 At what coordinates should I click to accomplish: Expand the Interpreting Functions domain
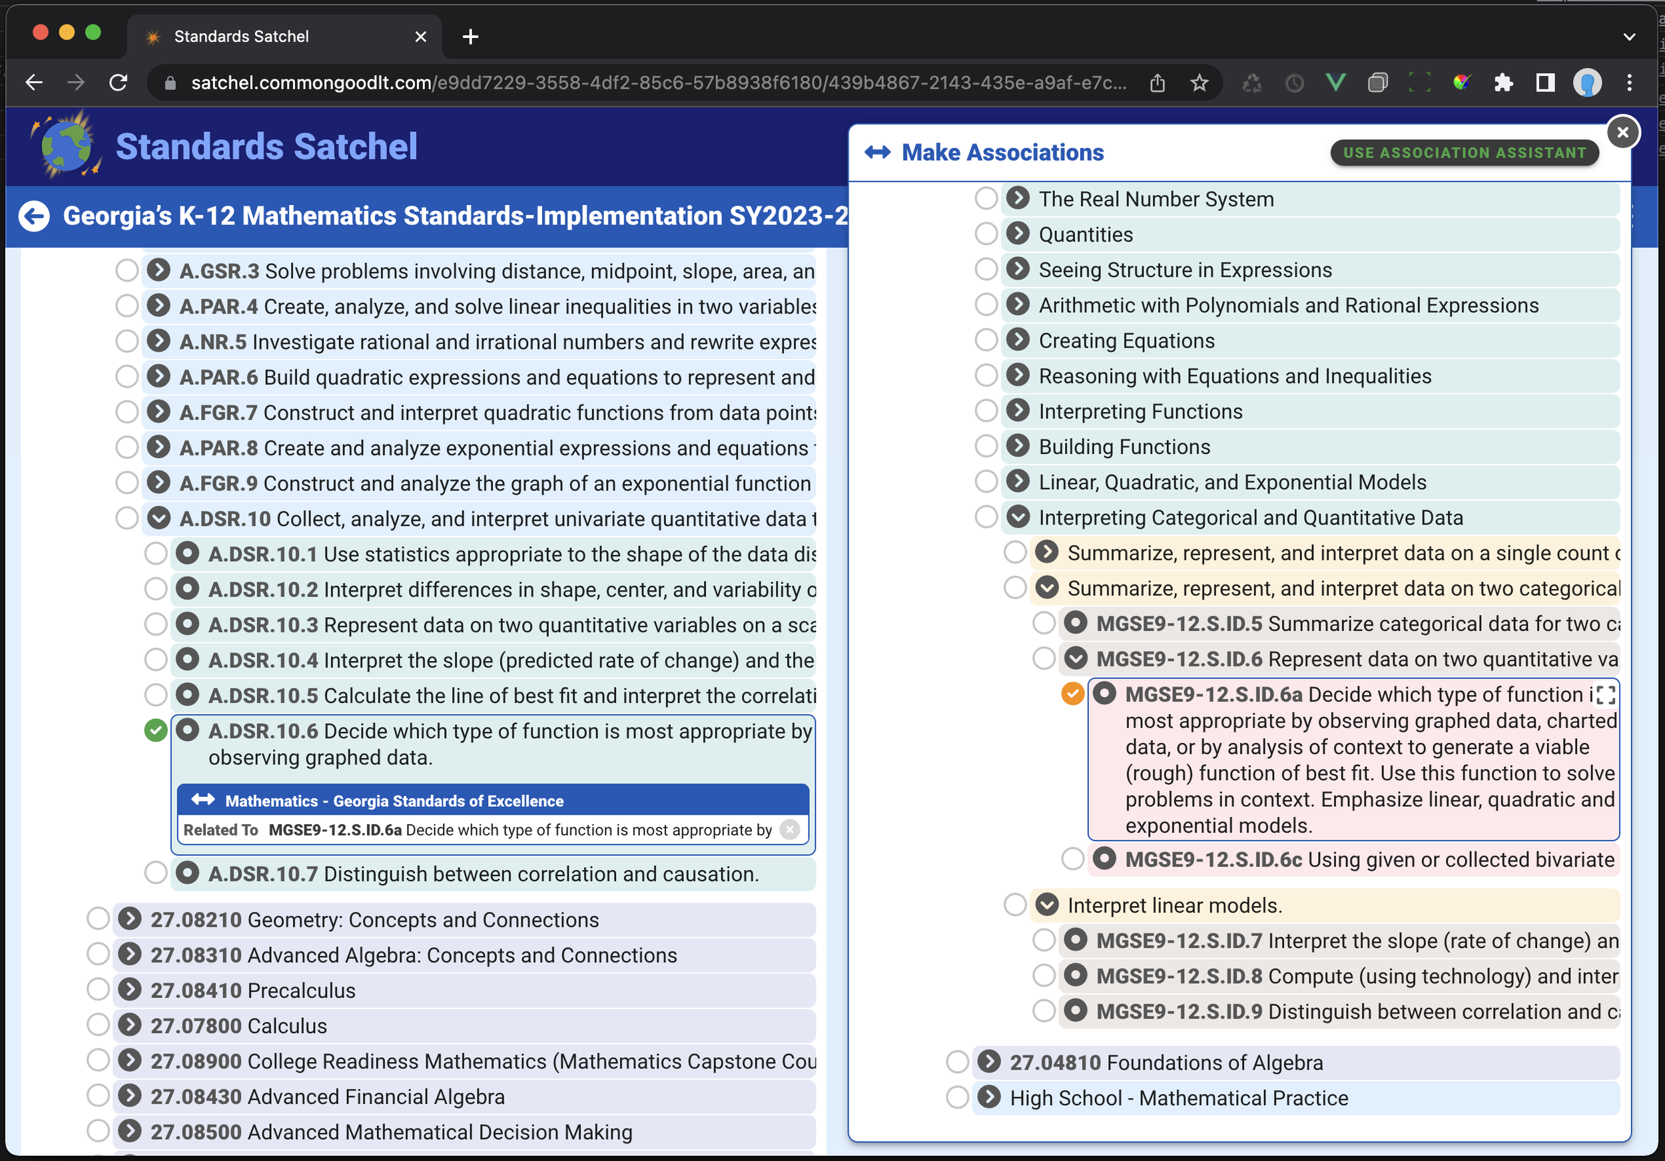[1018, 410]
